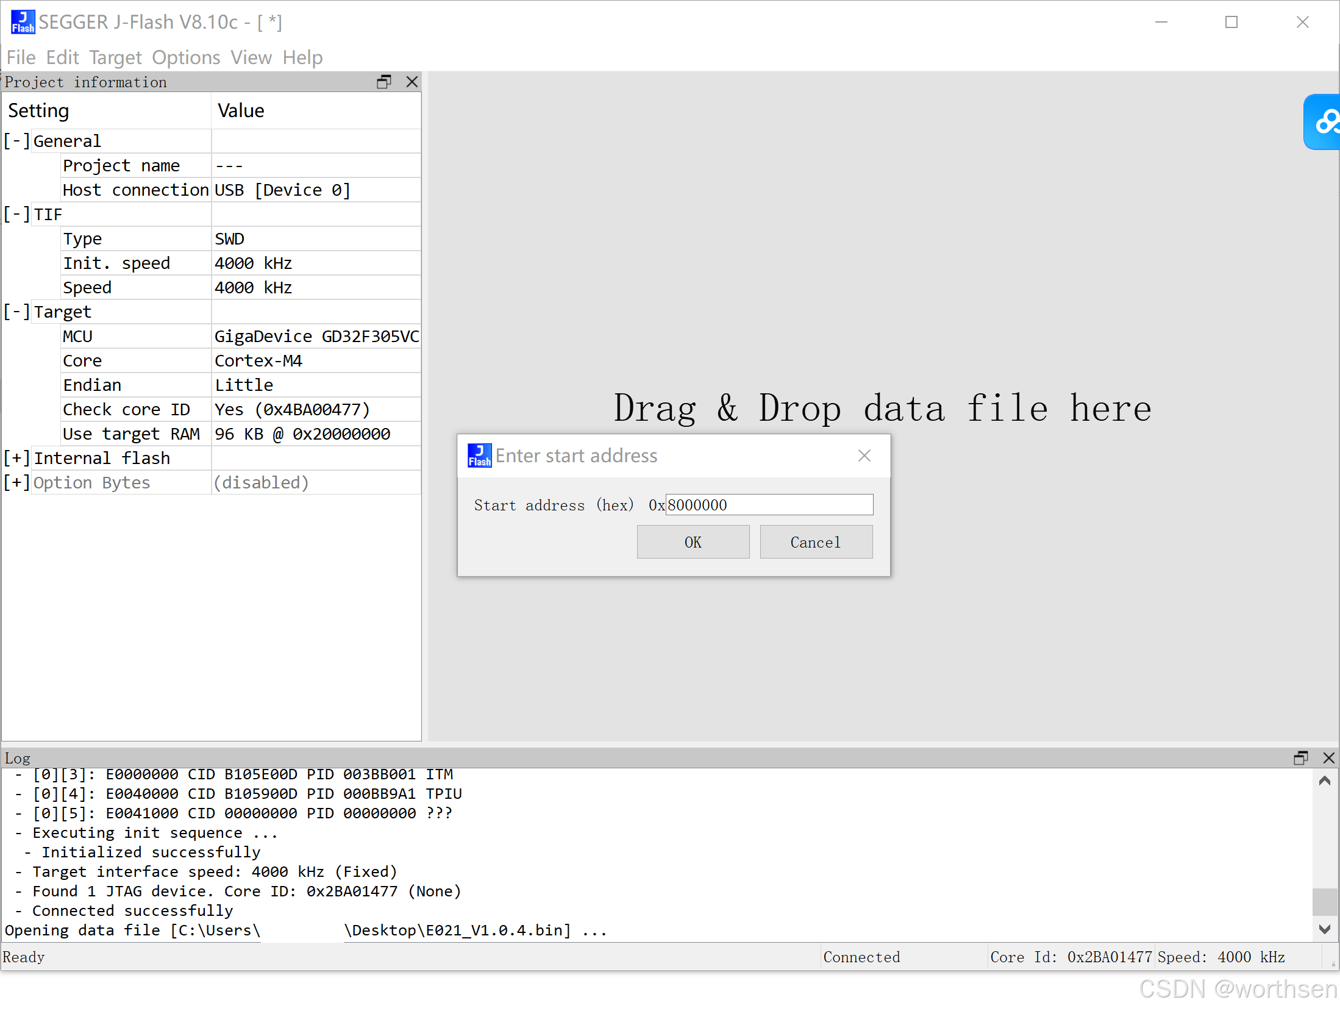Open the Options menu
The height and width of the screenshot is (1011, 1340).
[x=185, y=57]
